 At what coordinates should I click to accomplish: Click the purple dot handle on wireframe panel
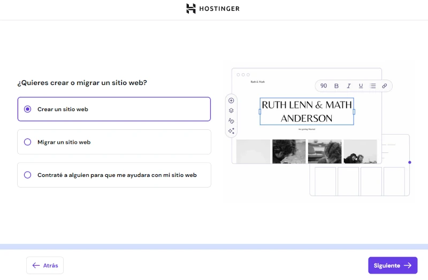coord(410,162)
